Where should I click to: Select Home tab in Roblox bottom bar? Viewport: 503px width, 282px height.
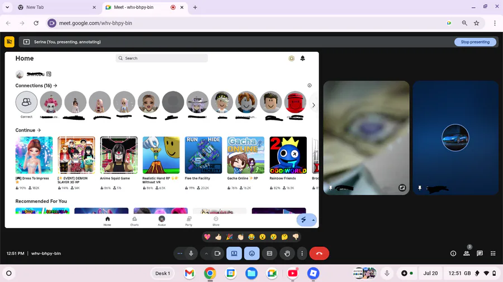tap(107, 221)
